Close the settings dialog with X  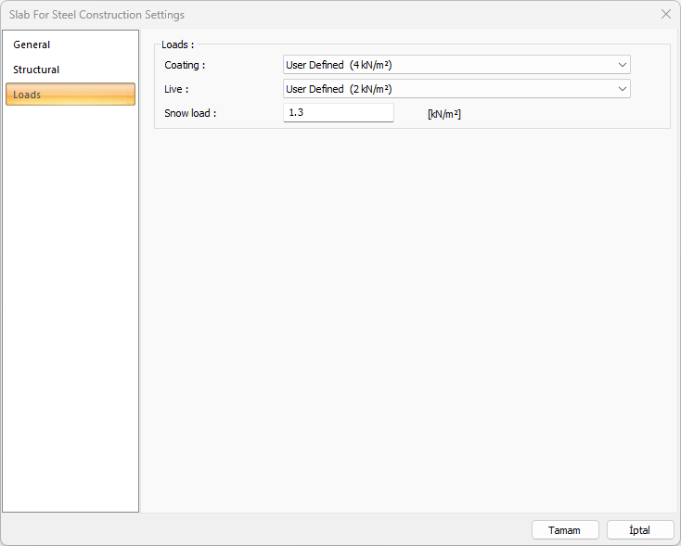(x=665, y=14)
